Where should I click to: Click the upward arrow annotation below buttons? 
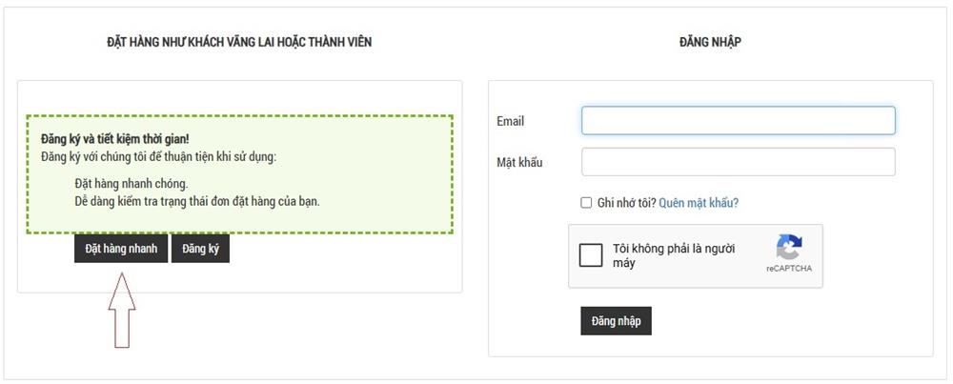pos(122,311)
